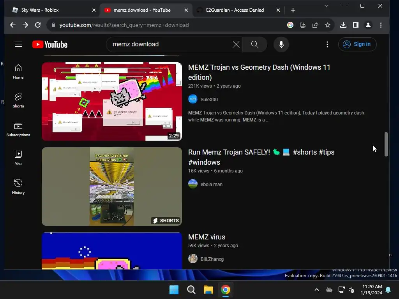Screen dimensions: 399x299
Task: Go forward with the browser forward arrow
Action: [x=25, y=25]
